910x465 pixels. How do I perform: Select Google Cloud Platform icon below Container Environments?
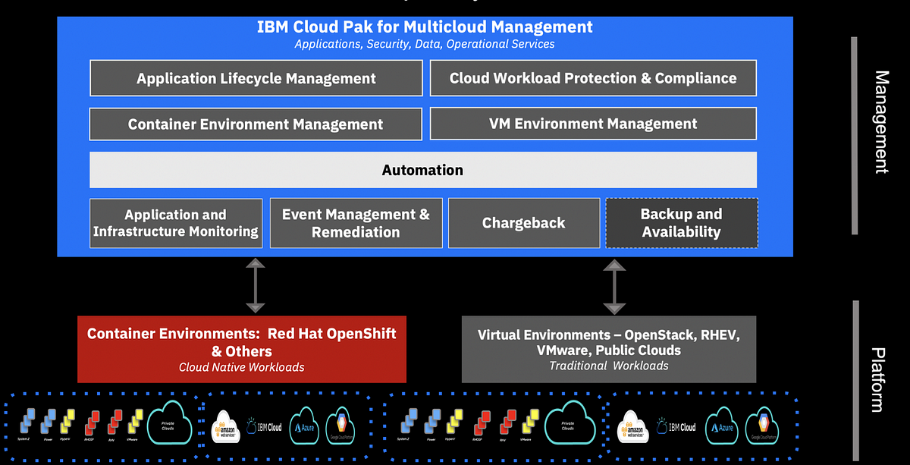pyautogui.click(x=340, y=425)
